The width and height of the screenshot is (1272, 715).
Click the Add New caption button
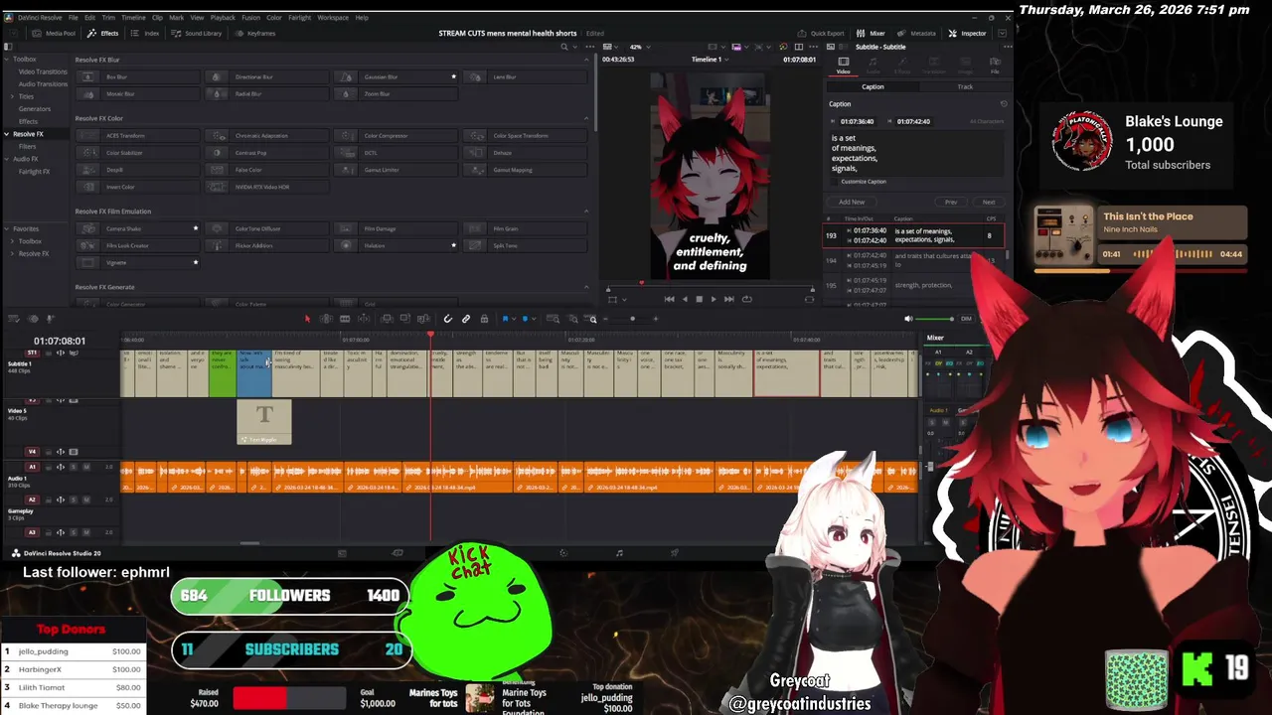click(852, 202)
